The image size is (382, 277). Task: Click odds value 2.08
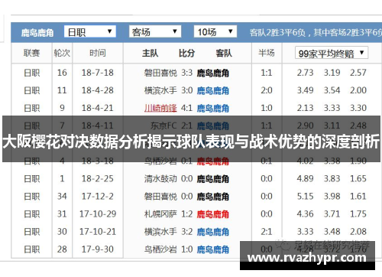click(x=358, y=232)
